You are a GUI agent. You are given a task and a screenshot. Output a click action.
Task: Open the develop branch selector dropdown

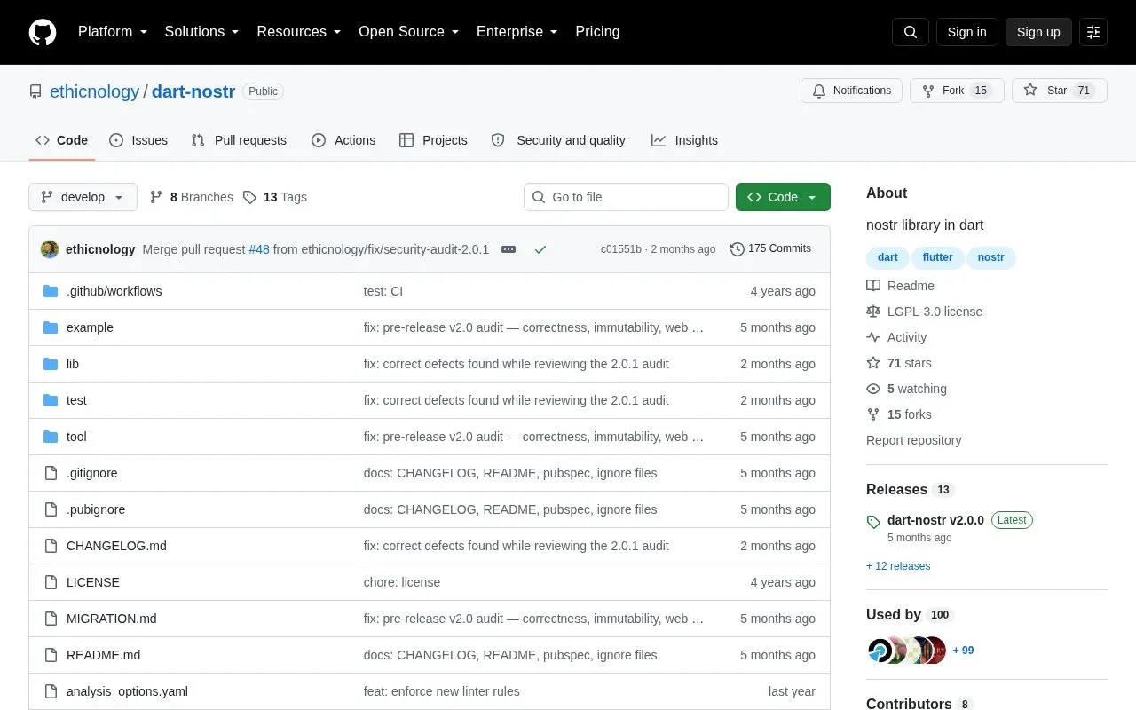click(83, 197)
